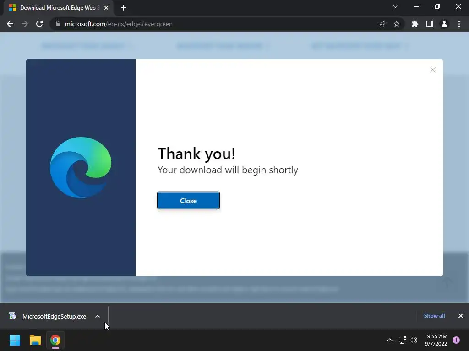Open the Windows Start menu
The height and width of the screenshot is (351, 469).
(x=15, y=340)
